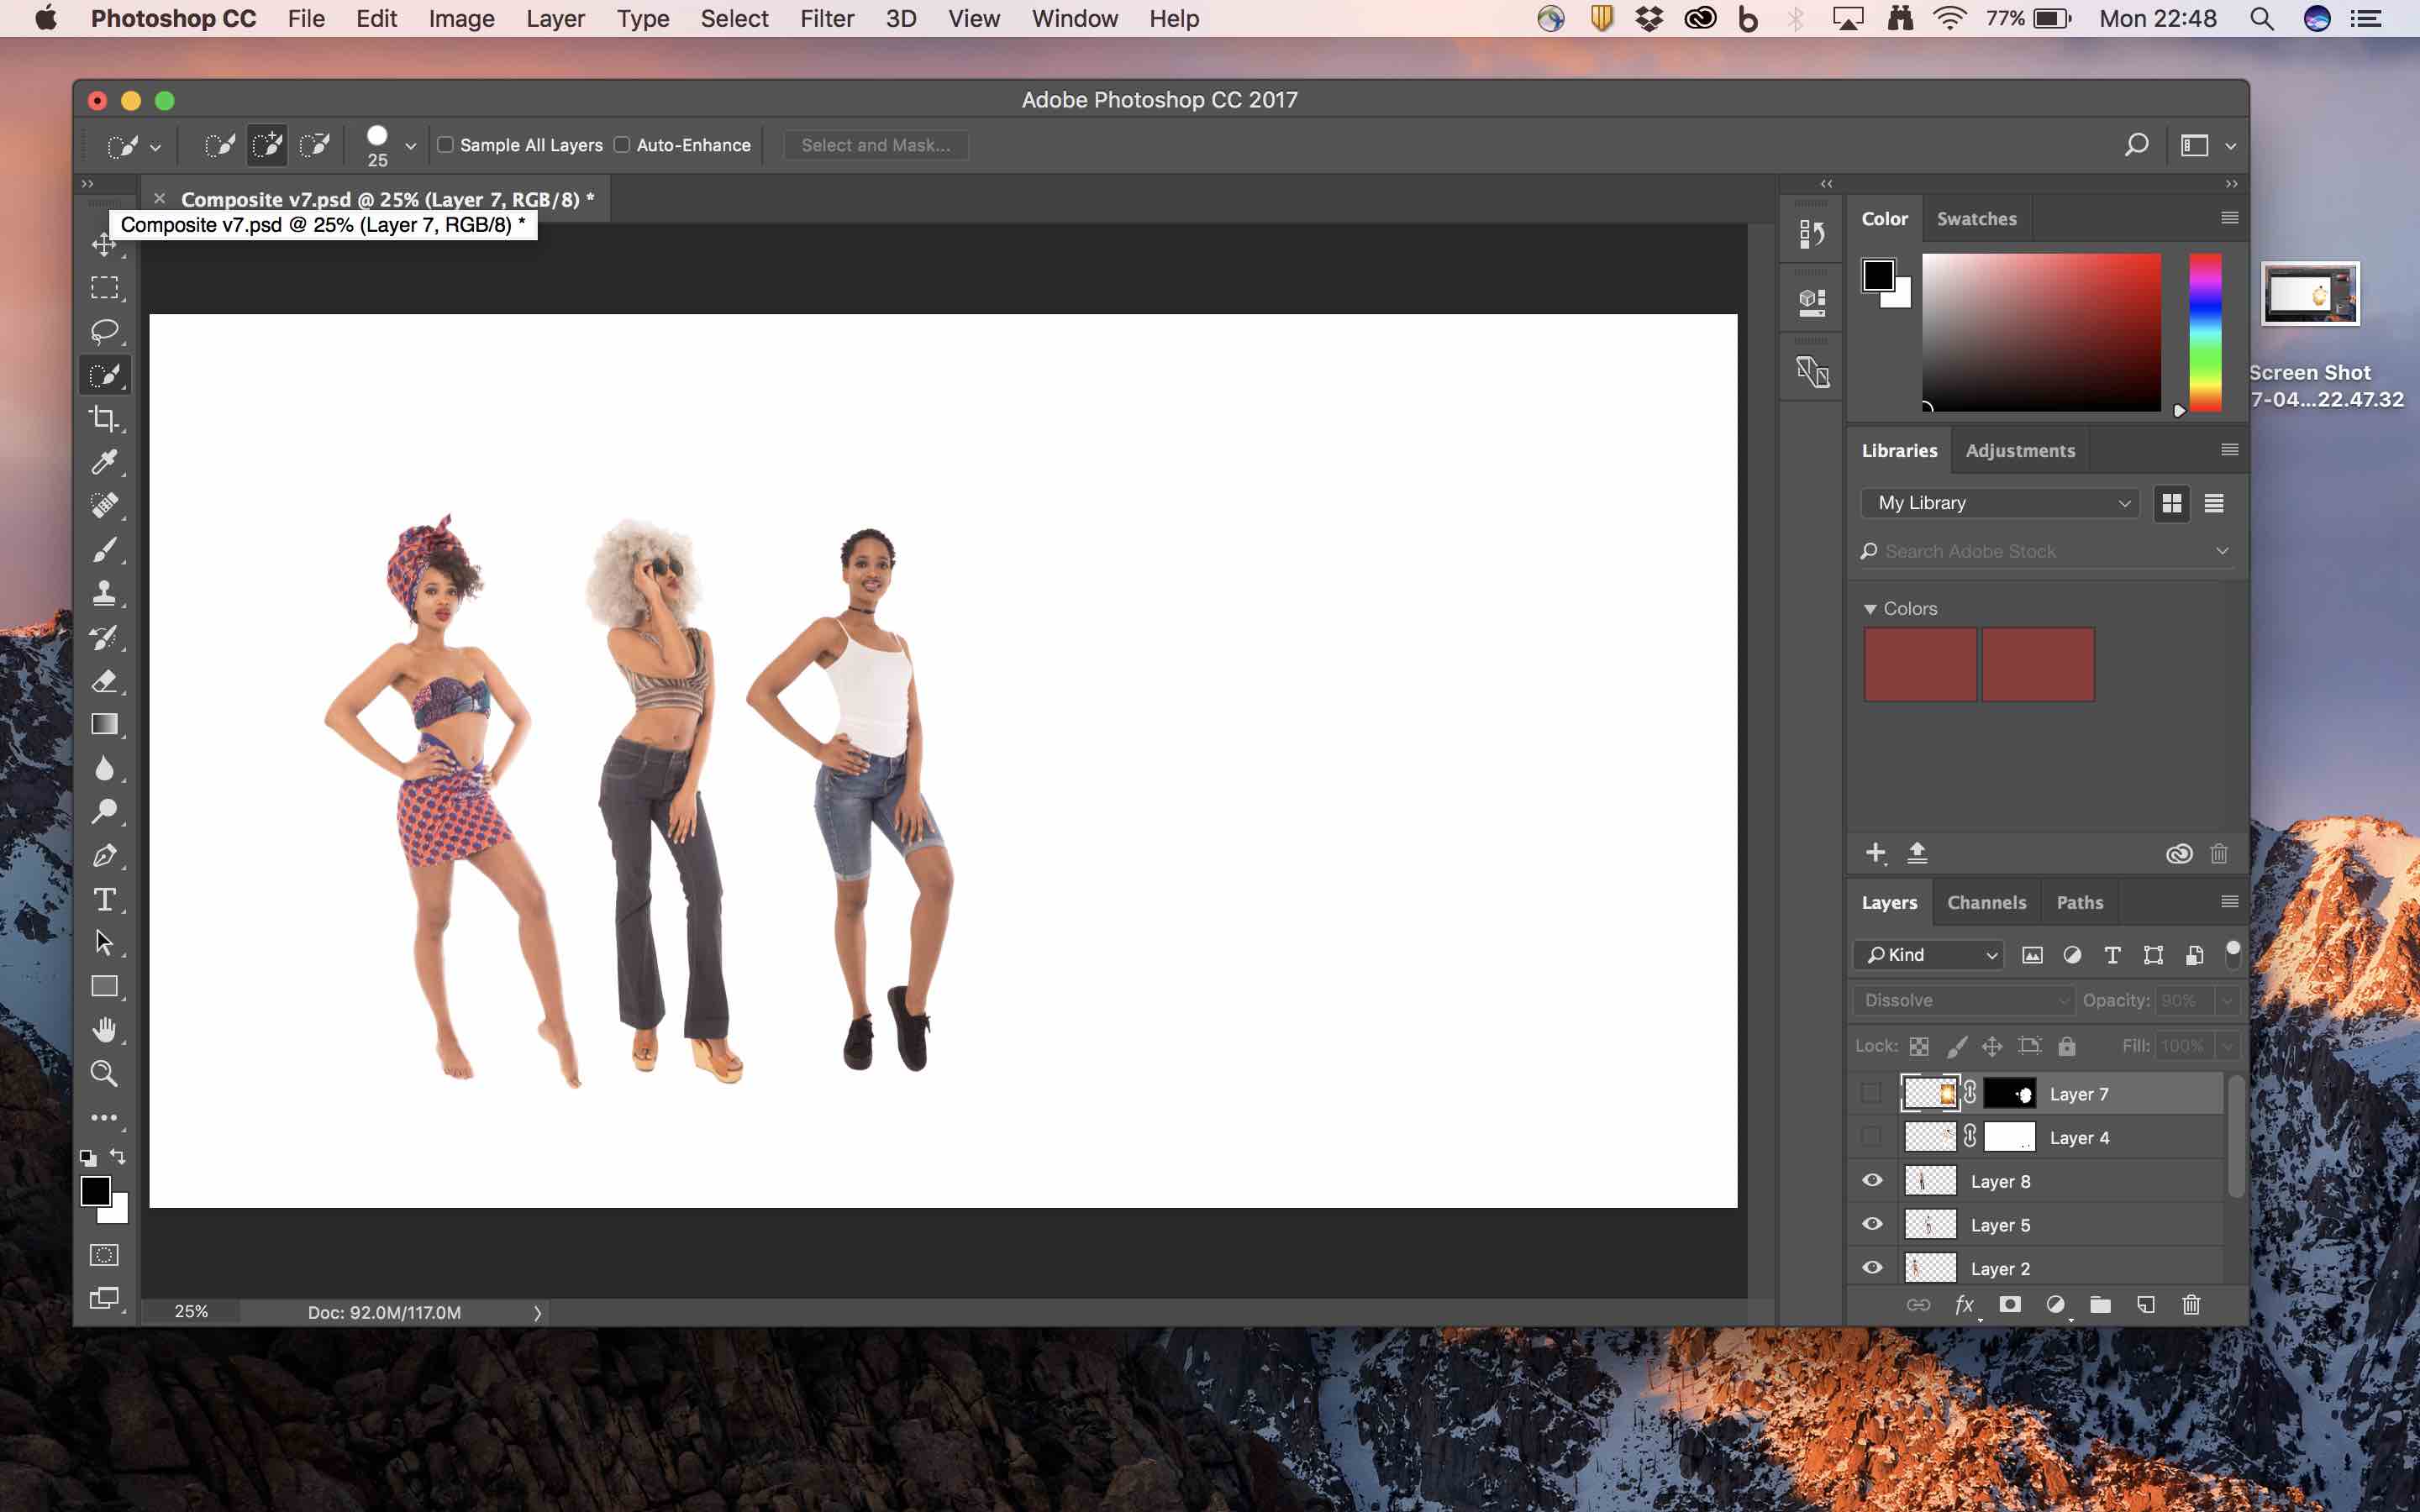Collapse the Colors section in Libraries
2420x1512 pixels.
pos(1870,609)
